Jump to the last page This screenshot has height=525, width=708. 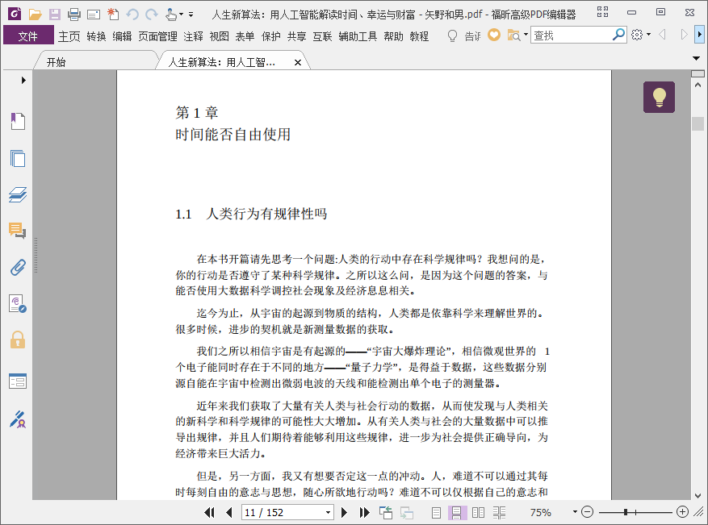point(364,512)
